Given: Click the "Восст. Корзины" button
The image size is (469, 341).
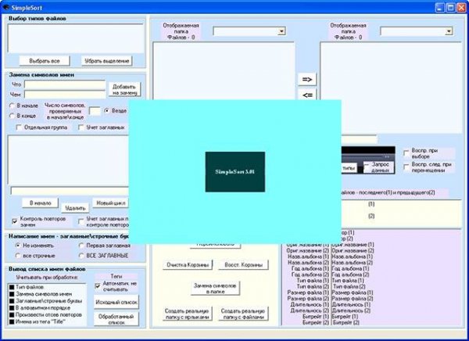Looking at the screenshot, I should coord(243,264).
